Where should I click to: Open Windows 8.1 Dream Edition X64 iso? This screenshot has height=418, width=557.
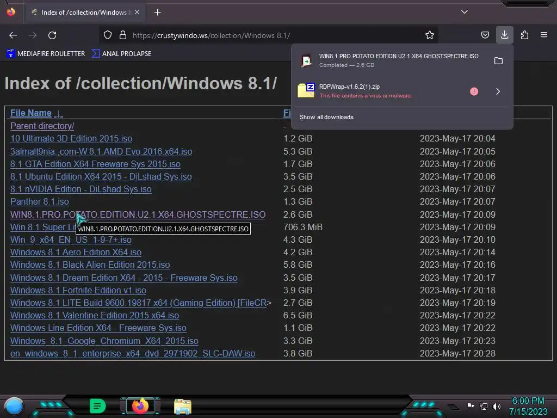(124, 278)
